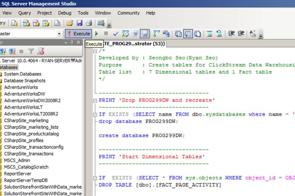Select the System Databases folder
This screenshot has height=196, width=295.
coord(23,74)
